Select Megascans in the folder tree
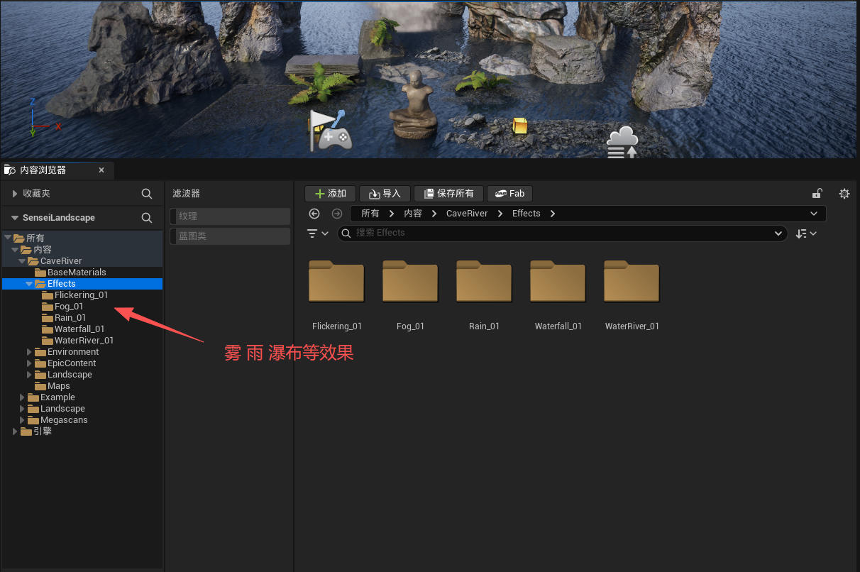Viewport: 860px width, 572px height. coord(64,420)
